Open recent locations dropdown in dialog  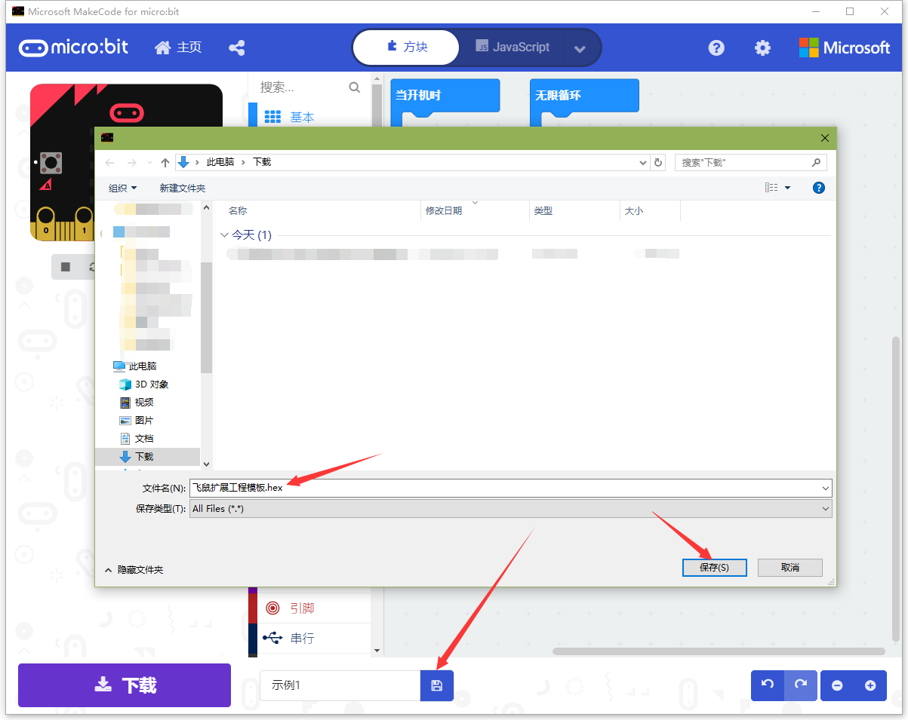click(151, 162)
